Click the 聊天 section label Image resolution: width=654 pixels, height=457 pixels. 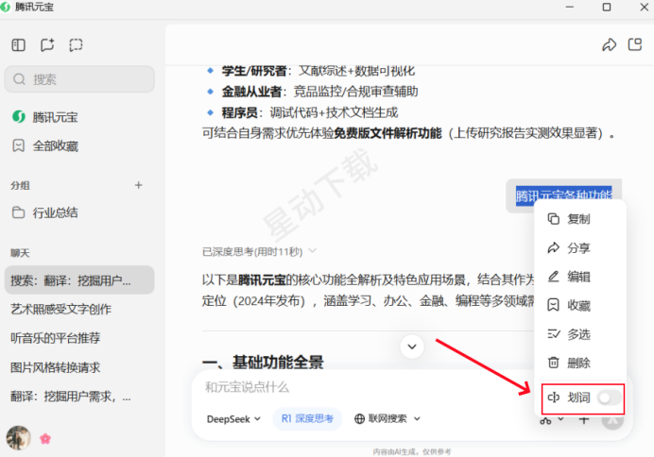[x=20, y=253]
